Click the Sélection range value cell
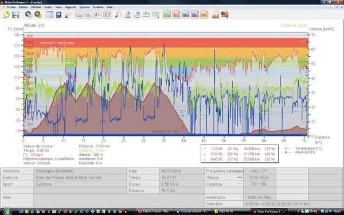The height and width of the screenshot is (215, 344). (292, 204)
